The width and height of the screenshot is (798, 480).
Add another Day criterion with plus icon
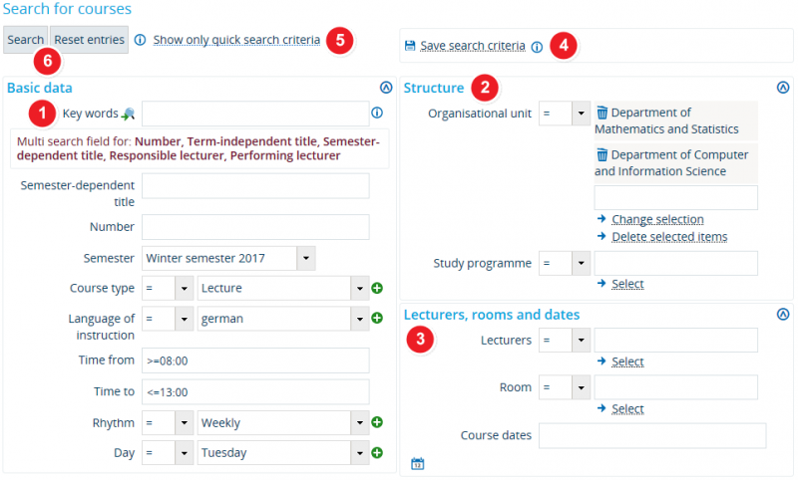coord(377,452)
